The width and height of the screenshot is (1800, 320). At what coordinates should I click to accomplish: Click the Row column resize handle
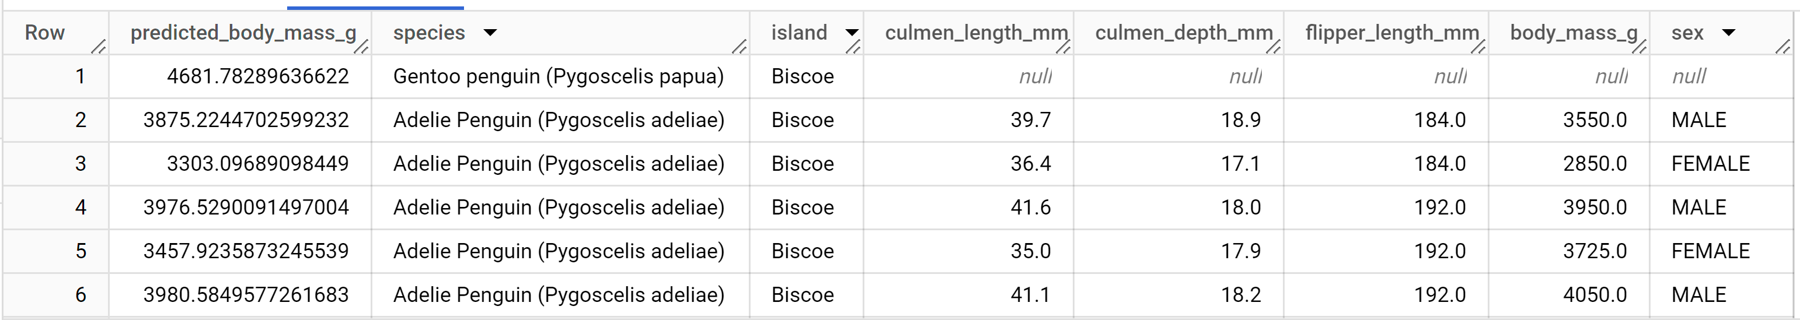tap(99, 47)
